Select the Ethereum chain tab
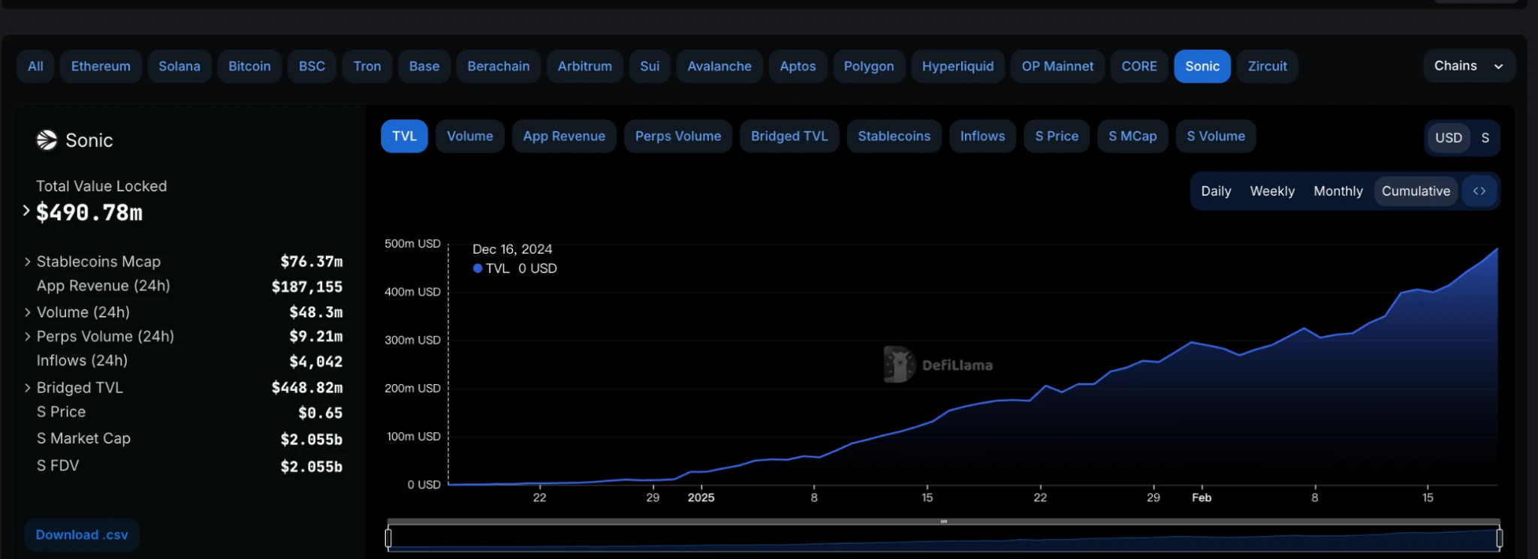Viewport: 1538px width, 559px height. pyautogui.click(x=101, y=67)
